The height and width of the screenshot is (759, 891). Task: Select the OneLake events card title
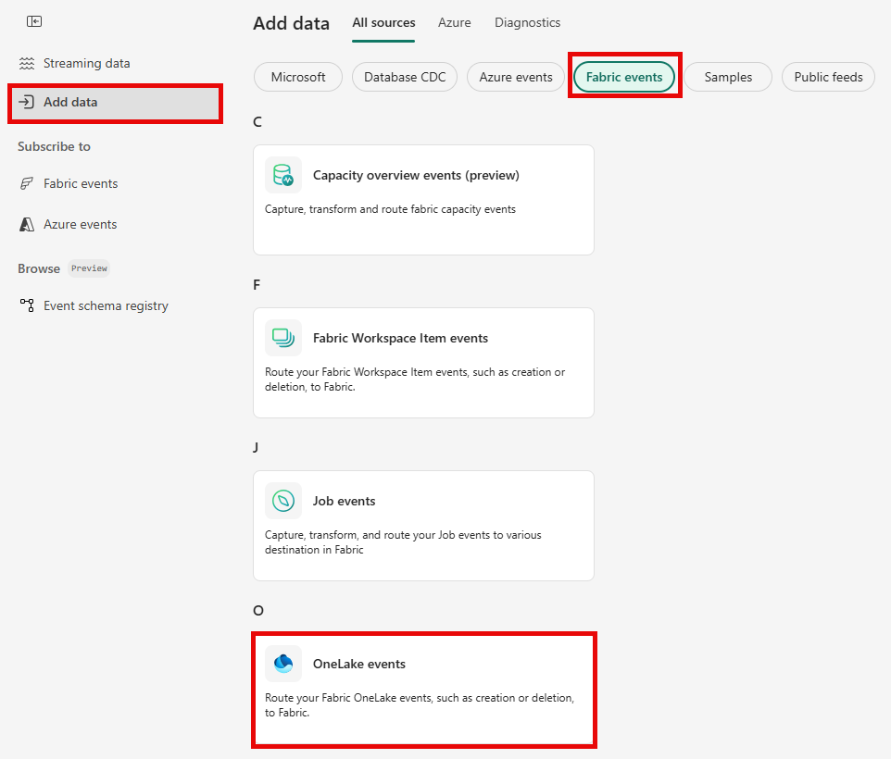tap(359, 664)
